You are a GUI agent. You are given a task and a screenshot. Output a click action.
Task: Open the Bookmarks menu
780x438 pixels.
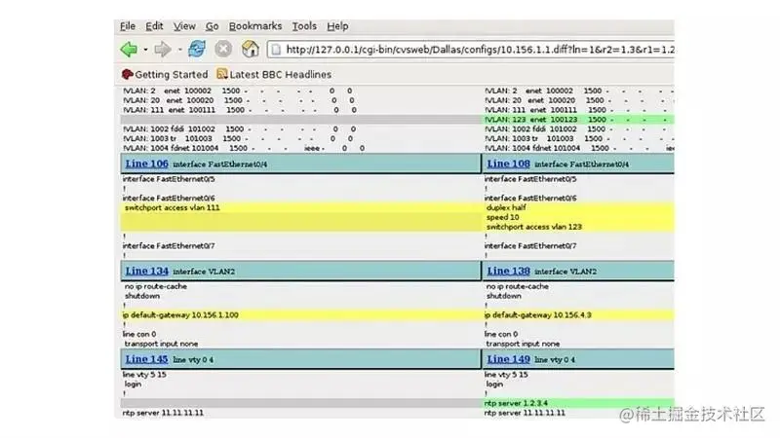click(254, 26)
